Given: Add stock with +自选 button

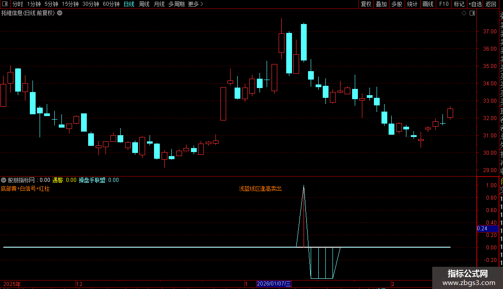Looking at the screenshot, I should (475, 4).
